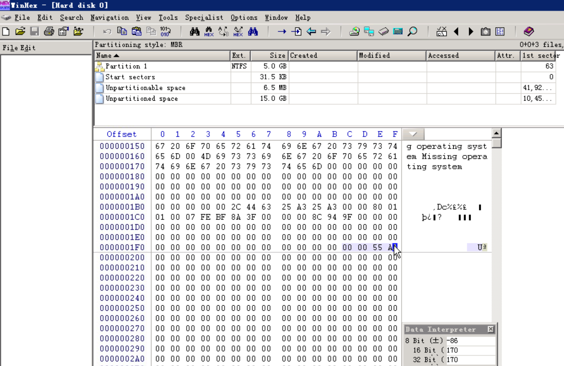Image resolution: width=564 pixels, height=366 pixels.
Task: Click the black left triangle icon
Action: [x=456, y=32]
